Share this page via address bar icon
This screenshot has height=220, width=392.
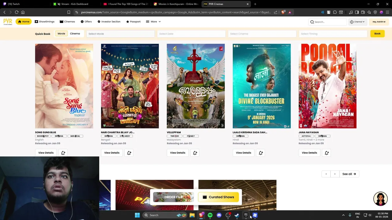pos(276,12)
